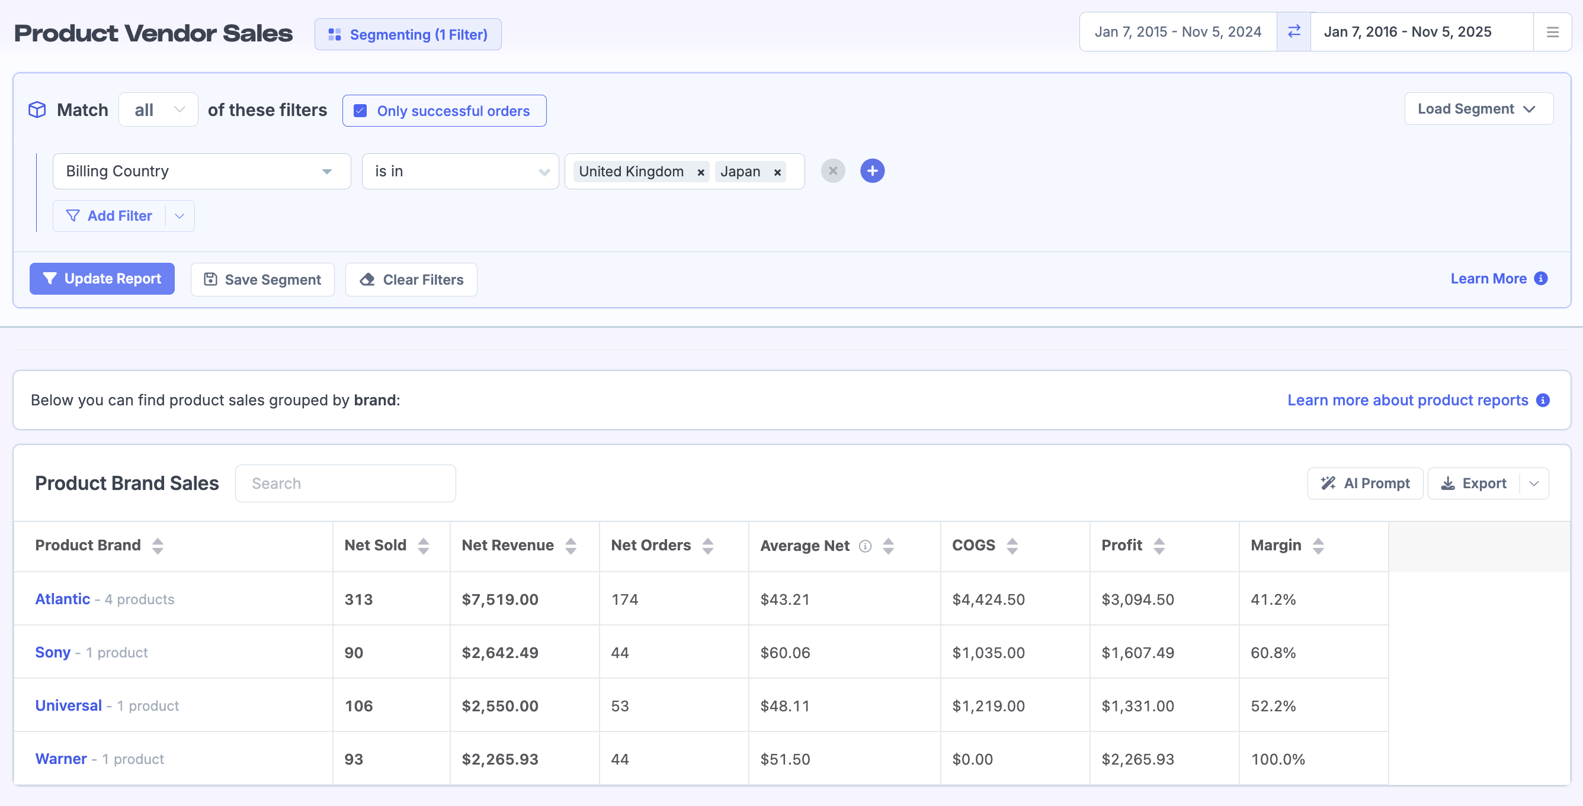
Task: Sort table by Net Revenue arrows
Action: pyautogui.click(x=571, y=546)
